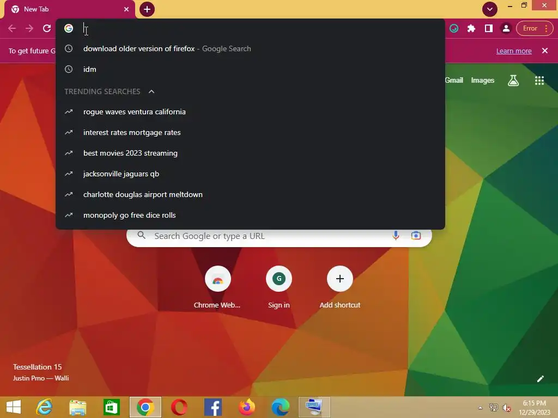Select the idm history suggestion
558x418 pixels.
pyautogui.click(x=250, y=69)
